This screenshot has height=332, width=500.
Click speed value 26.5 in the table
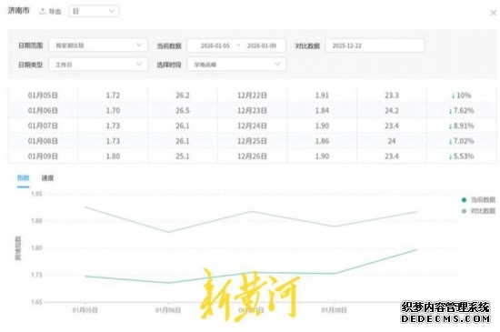[x=183, y=111]
